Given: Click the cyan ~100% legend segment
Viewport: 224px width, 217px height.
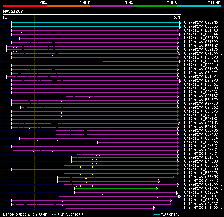Looking at the screenshot, I should 199,6.
